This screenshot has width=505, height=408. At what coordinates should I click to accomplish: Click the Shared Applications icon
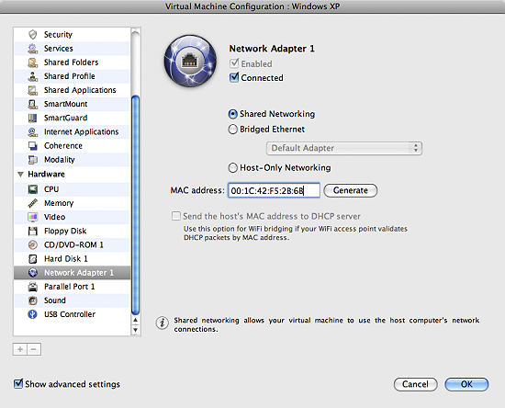click(32, 90)
